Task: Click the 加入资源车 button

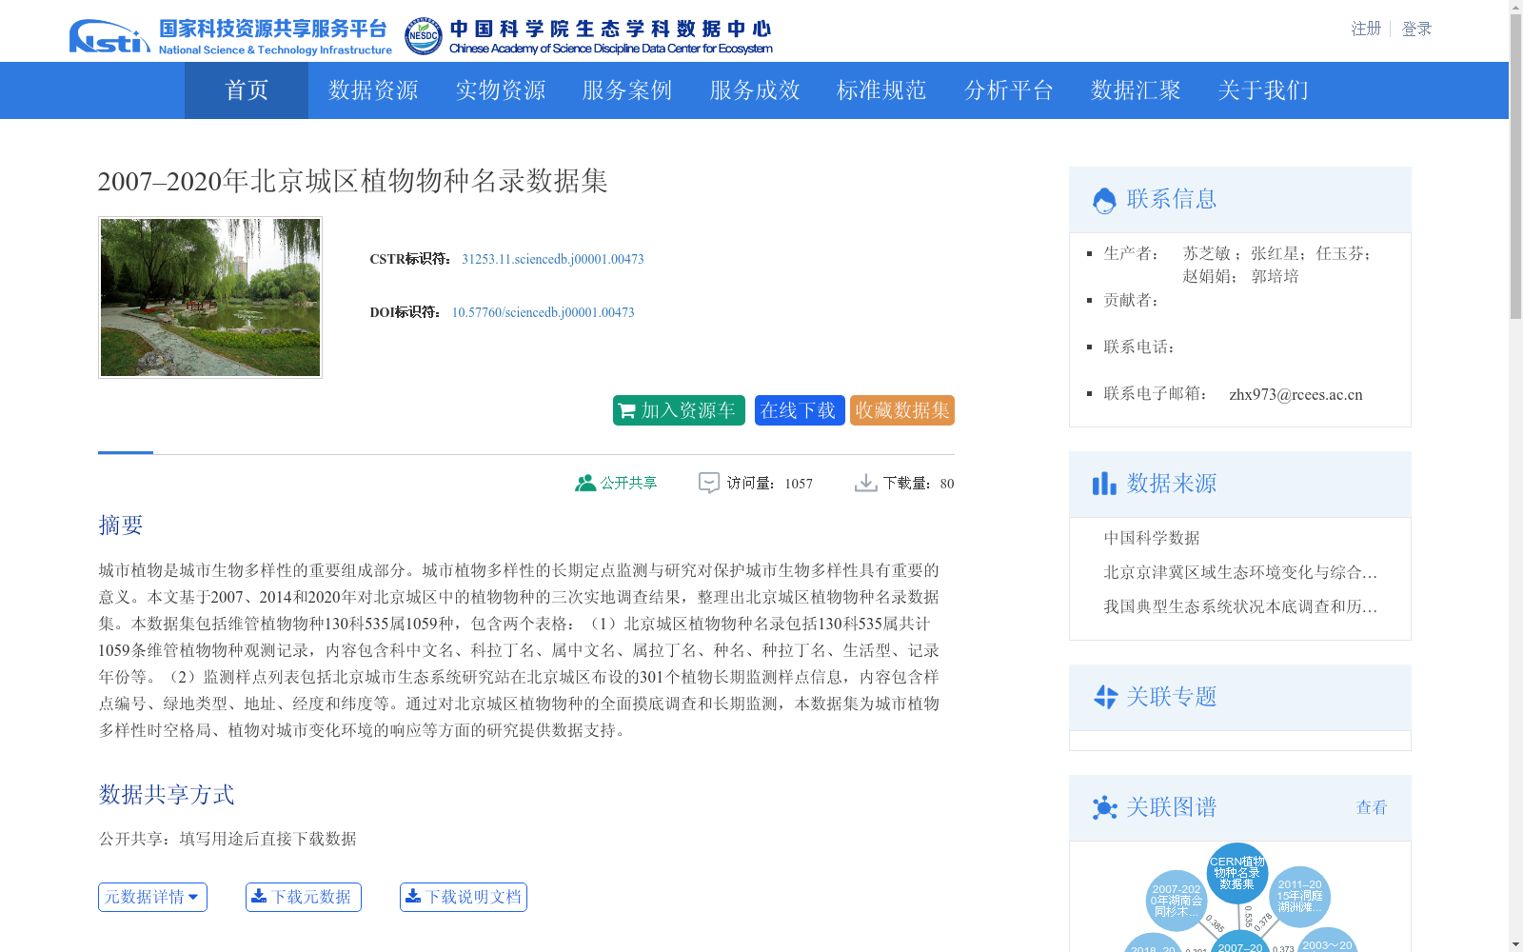Action: 679,410
